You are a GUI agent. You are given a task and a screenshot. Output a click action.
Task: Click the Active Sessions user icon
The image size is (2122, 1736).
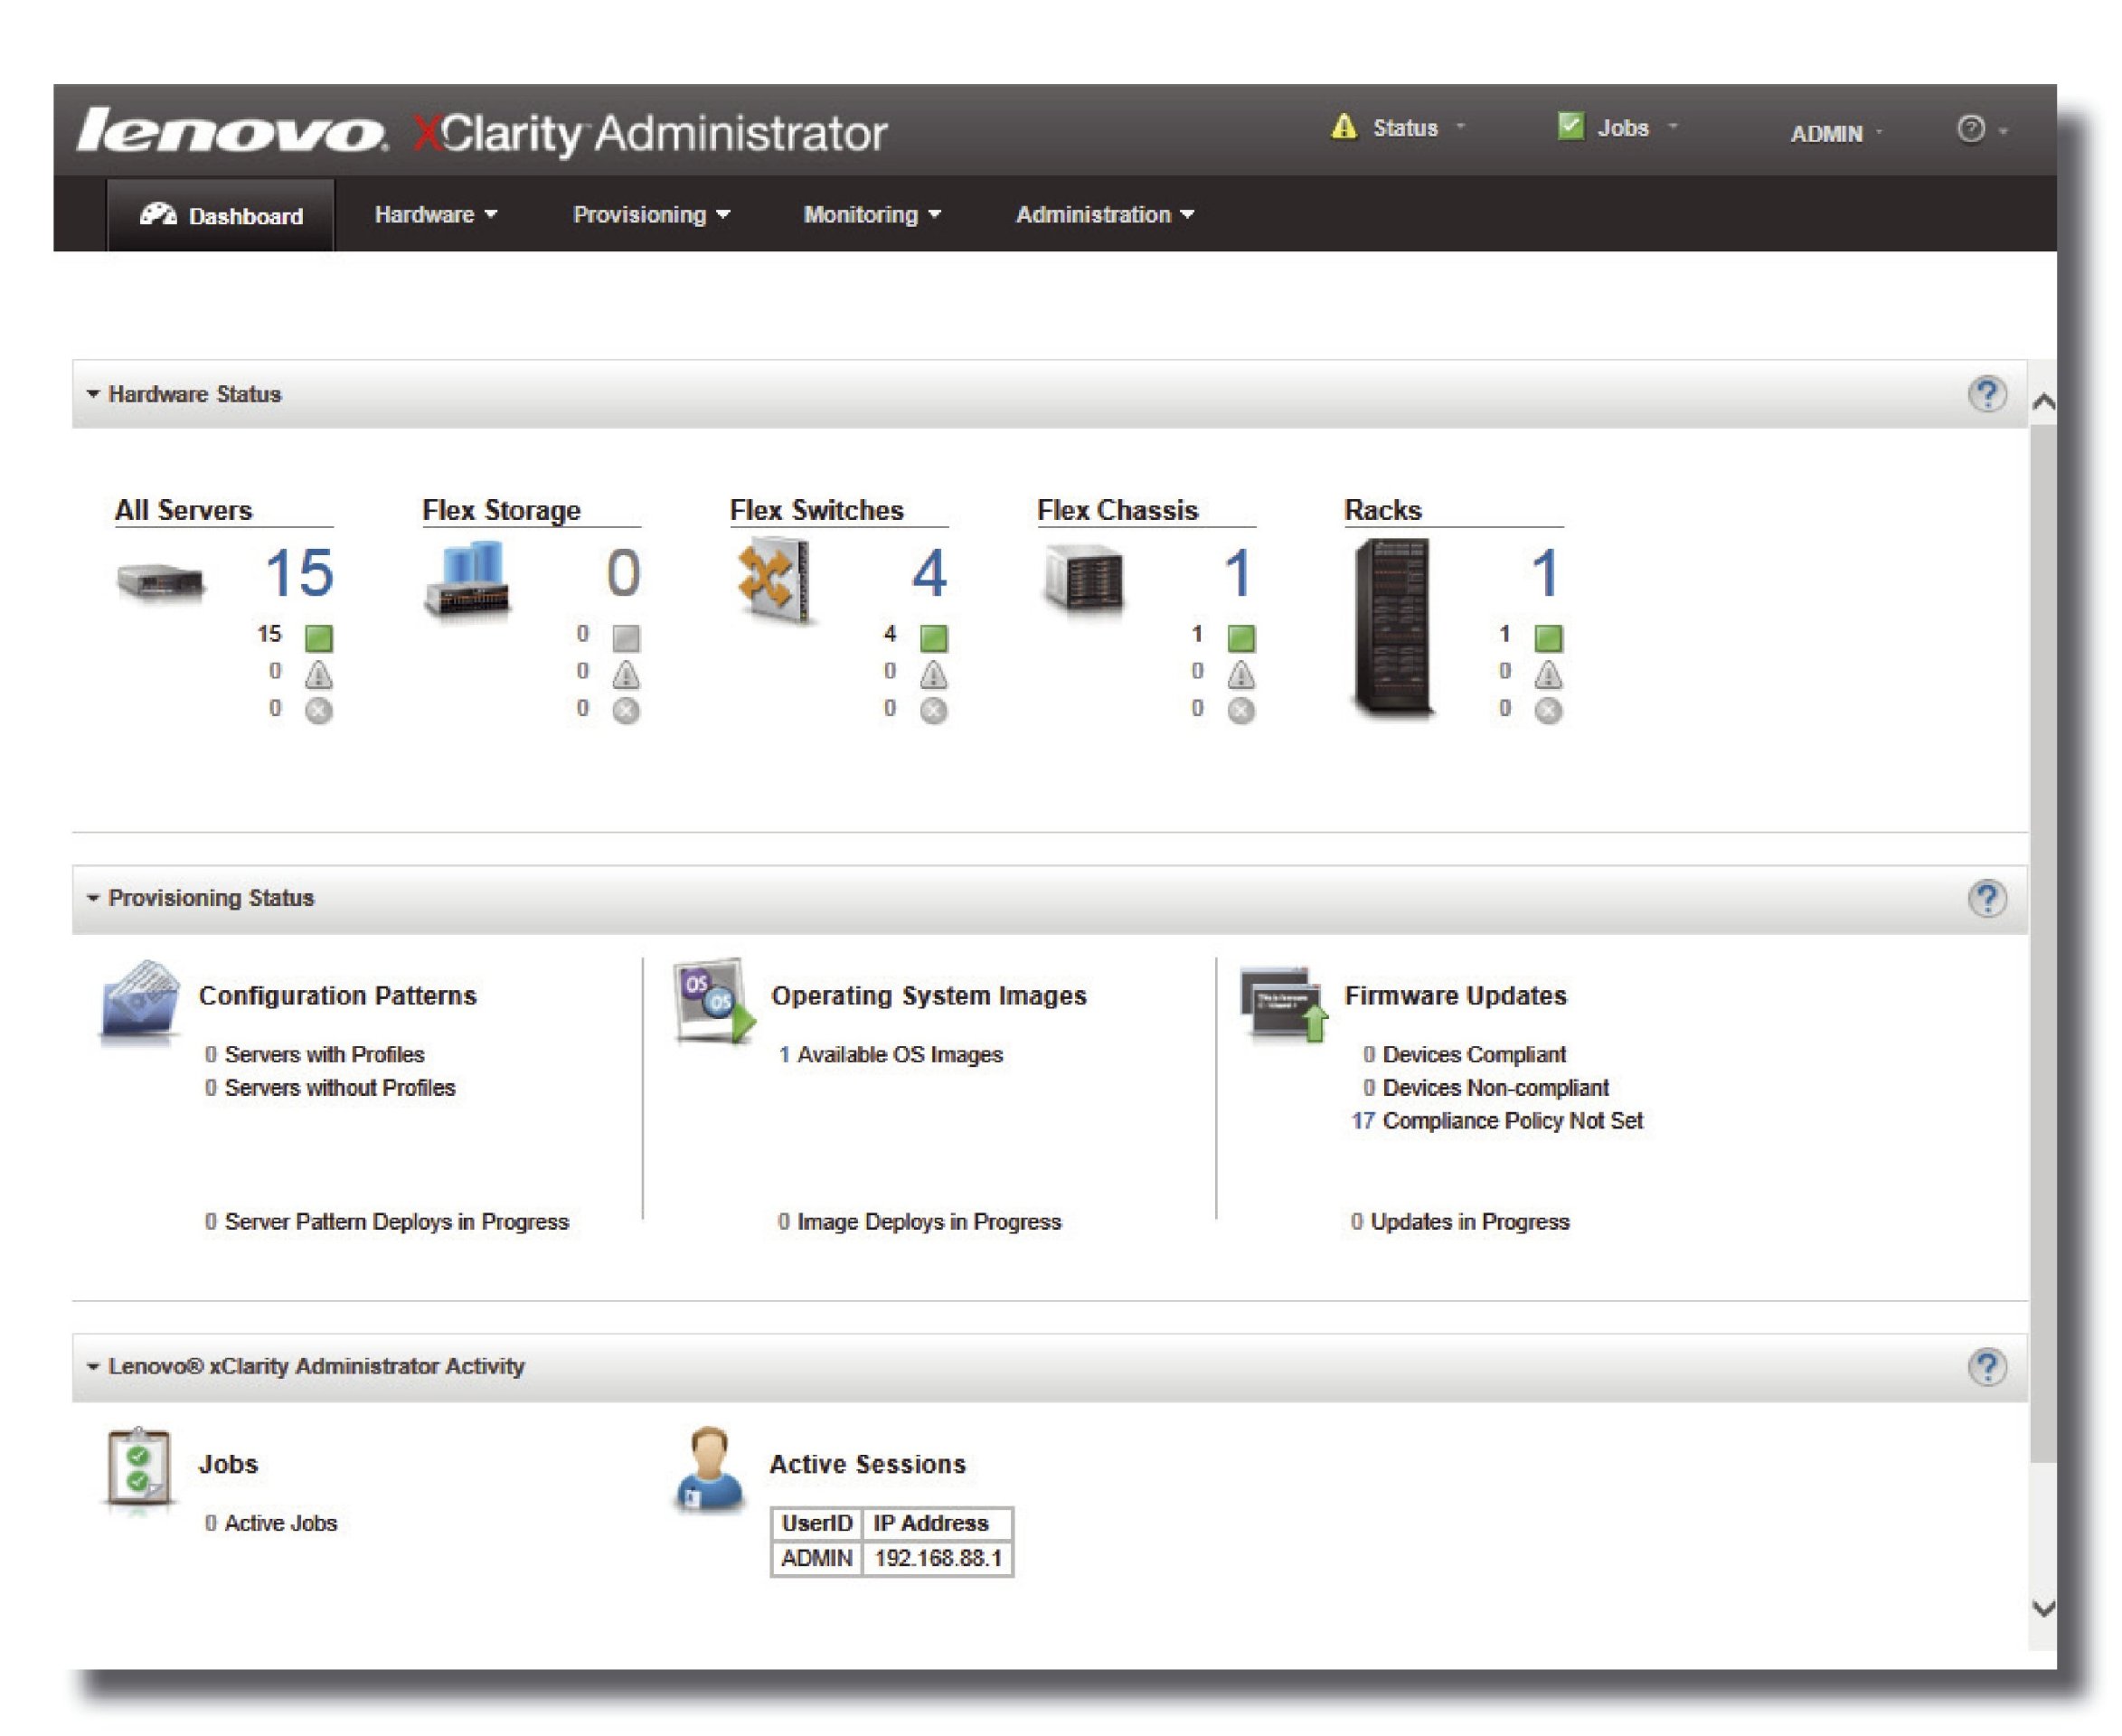(709, 1468)
